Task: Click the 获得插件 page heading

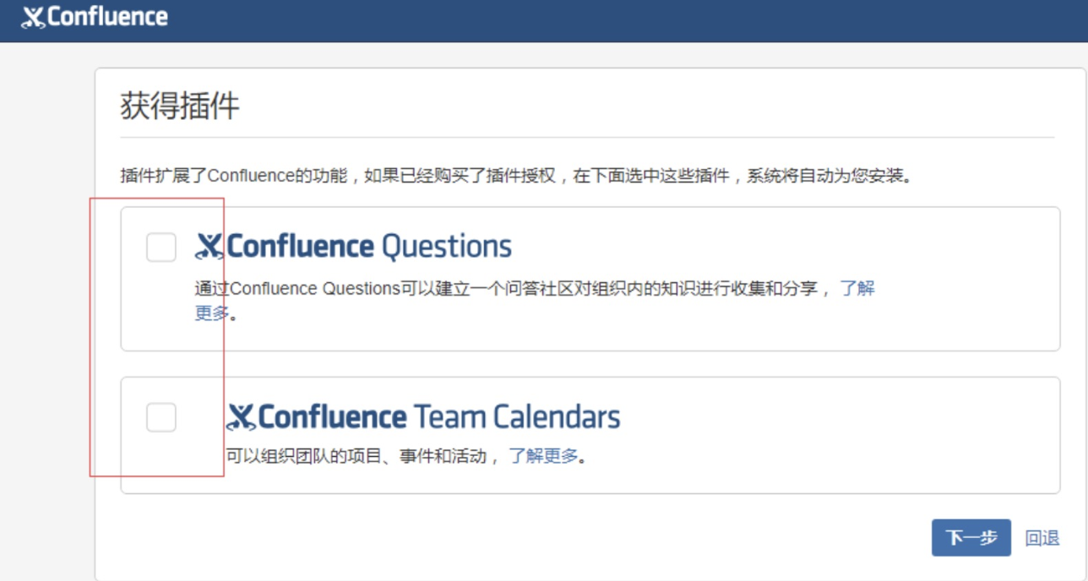Action: 180,106
